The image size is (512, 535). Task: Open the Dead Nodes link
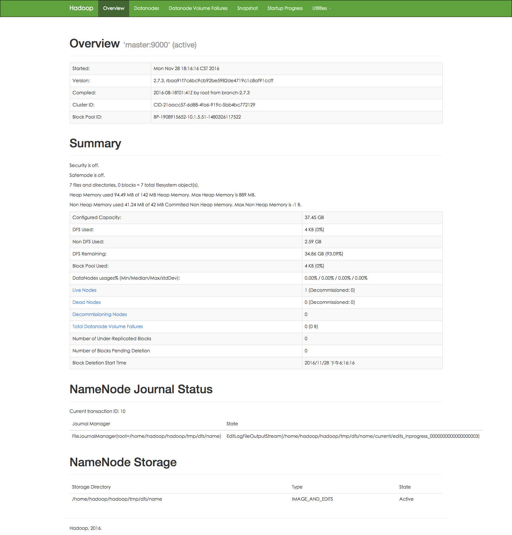[x=86, y=302]
